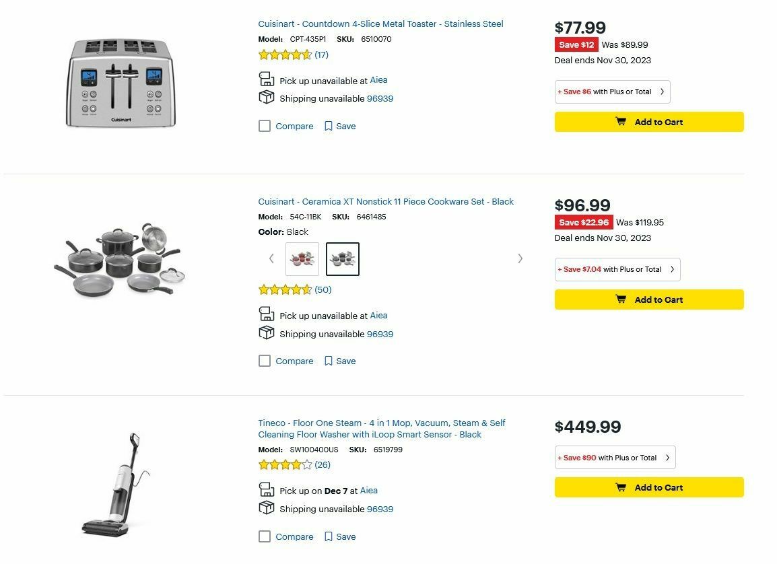The width and height of the screenshot is (777, 564).
Task: Click the cart icon on Tineco's Add to Cart
Action: click(620, 487)
